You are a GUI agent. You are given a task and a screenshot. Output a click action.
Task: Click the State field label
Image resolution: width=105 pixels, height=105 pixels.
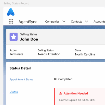click(x=78, y=50)
